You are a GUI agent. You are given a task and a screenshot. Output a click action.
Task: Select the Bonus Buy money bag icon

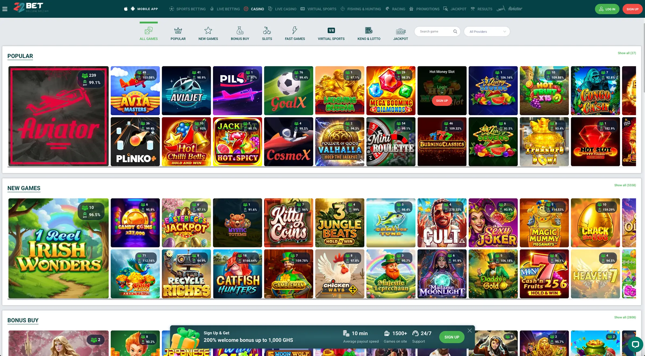pos(240,30)
